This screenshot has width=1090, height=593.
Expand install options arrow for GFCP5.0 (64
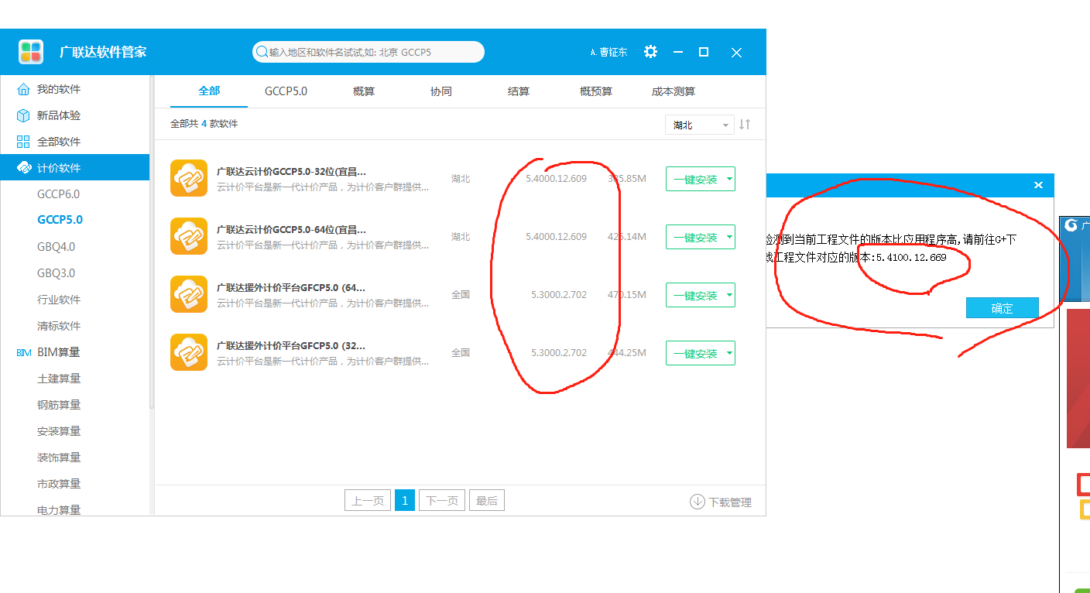click(728, 296)
